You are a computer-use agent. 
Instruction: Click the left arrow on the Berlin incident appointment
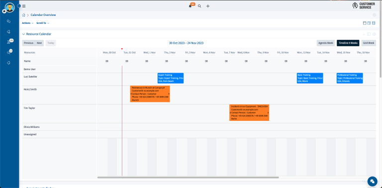(230, 113)
